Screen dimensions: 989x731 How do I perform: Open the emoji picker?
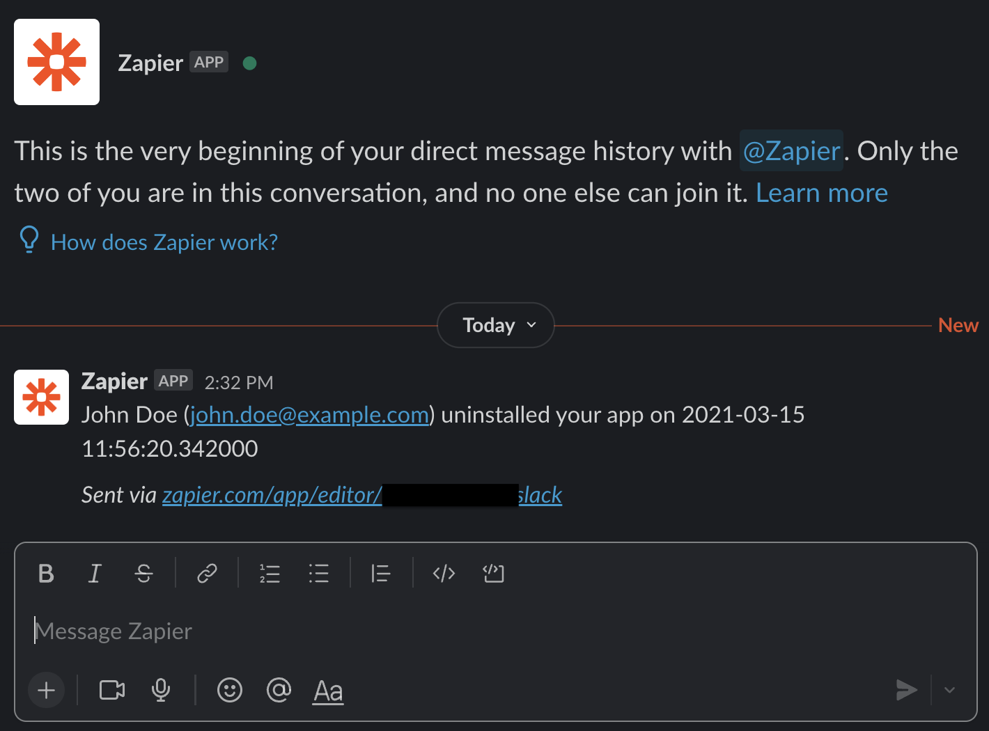[230, 690]
